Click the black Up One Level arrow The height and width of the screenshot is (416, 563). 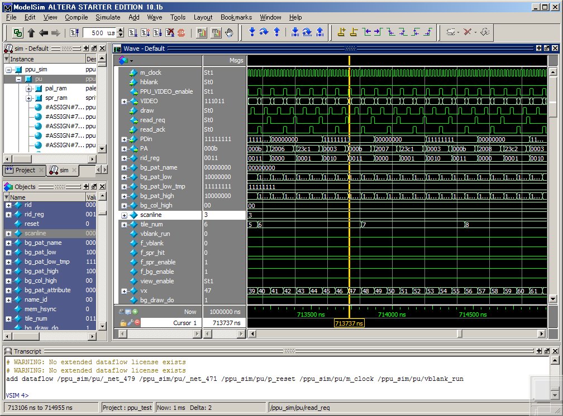point(31,33)
